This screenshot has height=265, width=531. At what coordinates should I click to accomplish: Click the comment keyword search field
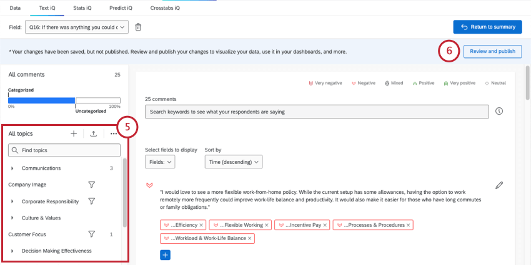316,112
